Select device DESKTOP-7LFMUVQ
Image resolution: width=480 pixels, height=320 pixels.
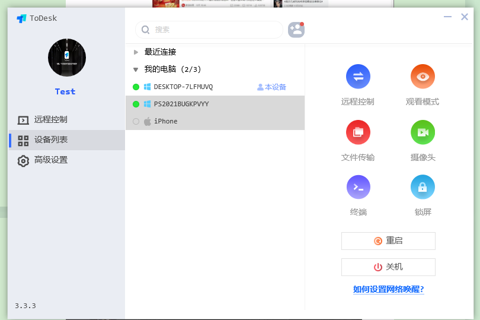[x=215, y=87]
